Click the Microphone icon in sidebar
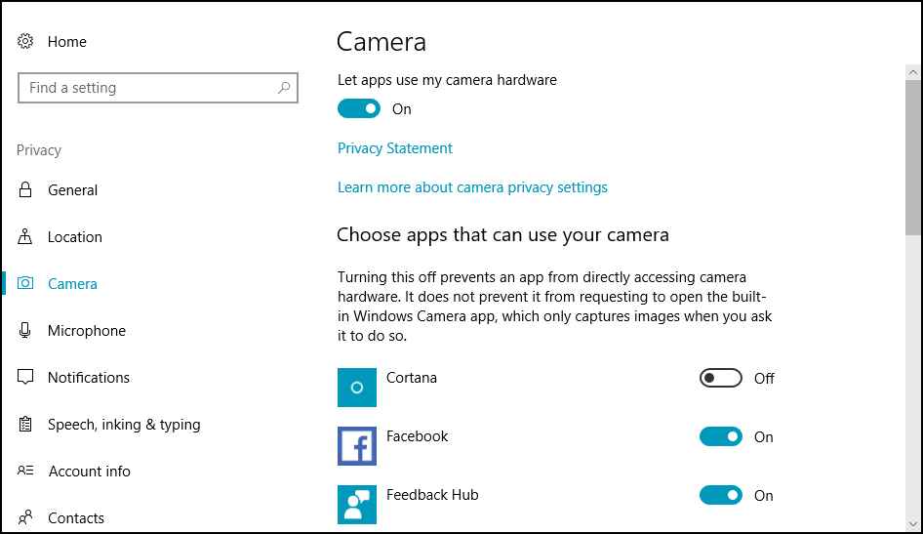 (26, 331)
